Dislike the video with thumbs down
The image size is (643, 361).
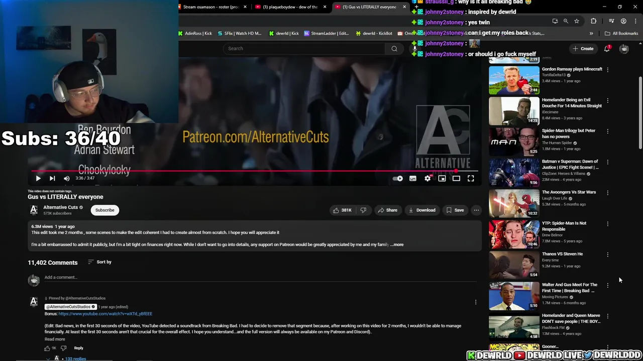tap(363, 210)
